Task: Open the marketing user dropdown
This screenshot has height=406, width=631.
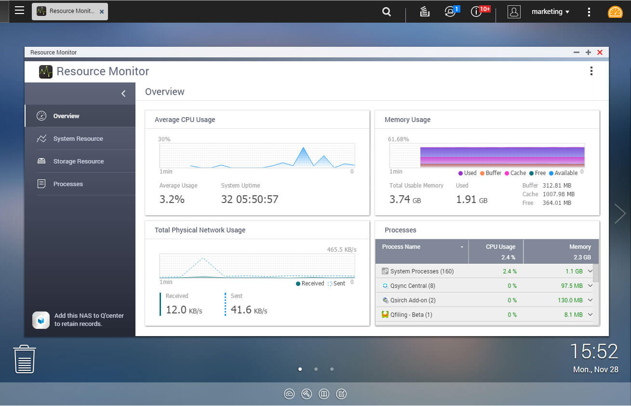Action: [550, 12]
